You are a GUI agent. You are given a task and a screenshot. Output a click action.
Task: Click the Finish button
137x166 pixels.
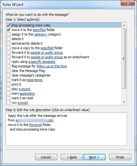(120, 157)
